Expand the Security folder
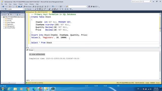Image resolution: width=162 pixels, height=91 pixels. 4,21
